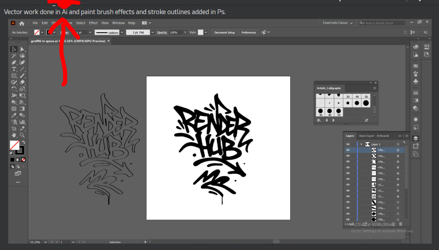Open the Uniform variable width profile dropdown
439x250 pixels.
(x=122, y=32)
